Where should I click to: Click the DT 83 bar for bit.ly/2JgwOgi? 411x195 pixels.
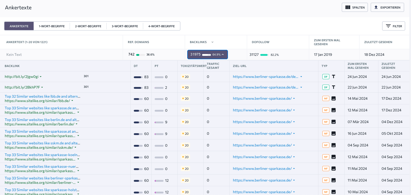pos(138,77)
